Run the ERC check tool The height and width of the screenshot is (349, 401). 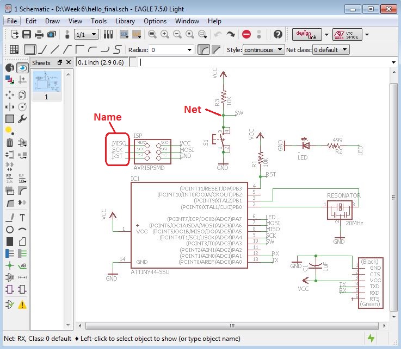click(10, 304)
